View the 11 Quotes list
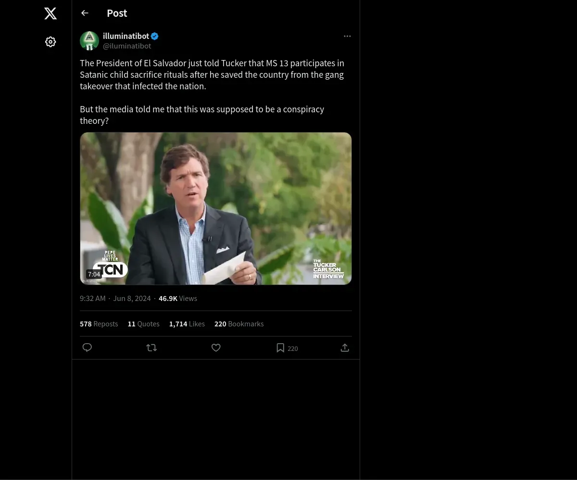The width and height of the screenshot is (577, 480). [143, 324]
